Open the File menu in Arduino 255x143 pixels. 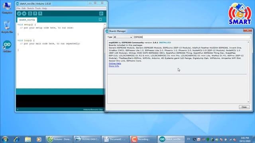pyautogui.click(x=18, y=8)
